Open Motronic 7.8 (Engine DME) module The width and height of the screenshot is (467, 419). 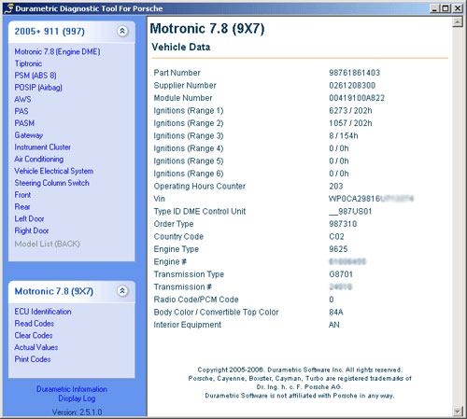pyautogui.click(x=57, y=51)
